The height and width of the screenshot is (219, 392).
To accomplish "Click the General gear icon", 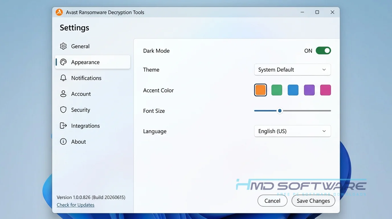I will (63, 46).
